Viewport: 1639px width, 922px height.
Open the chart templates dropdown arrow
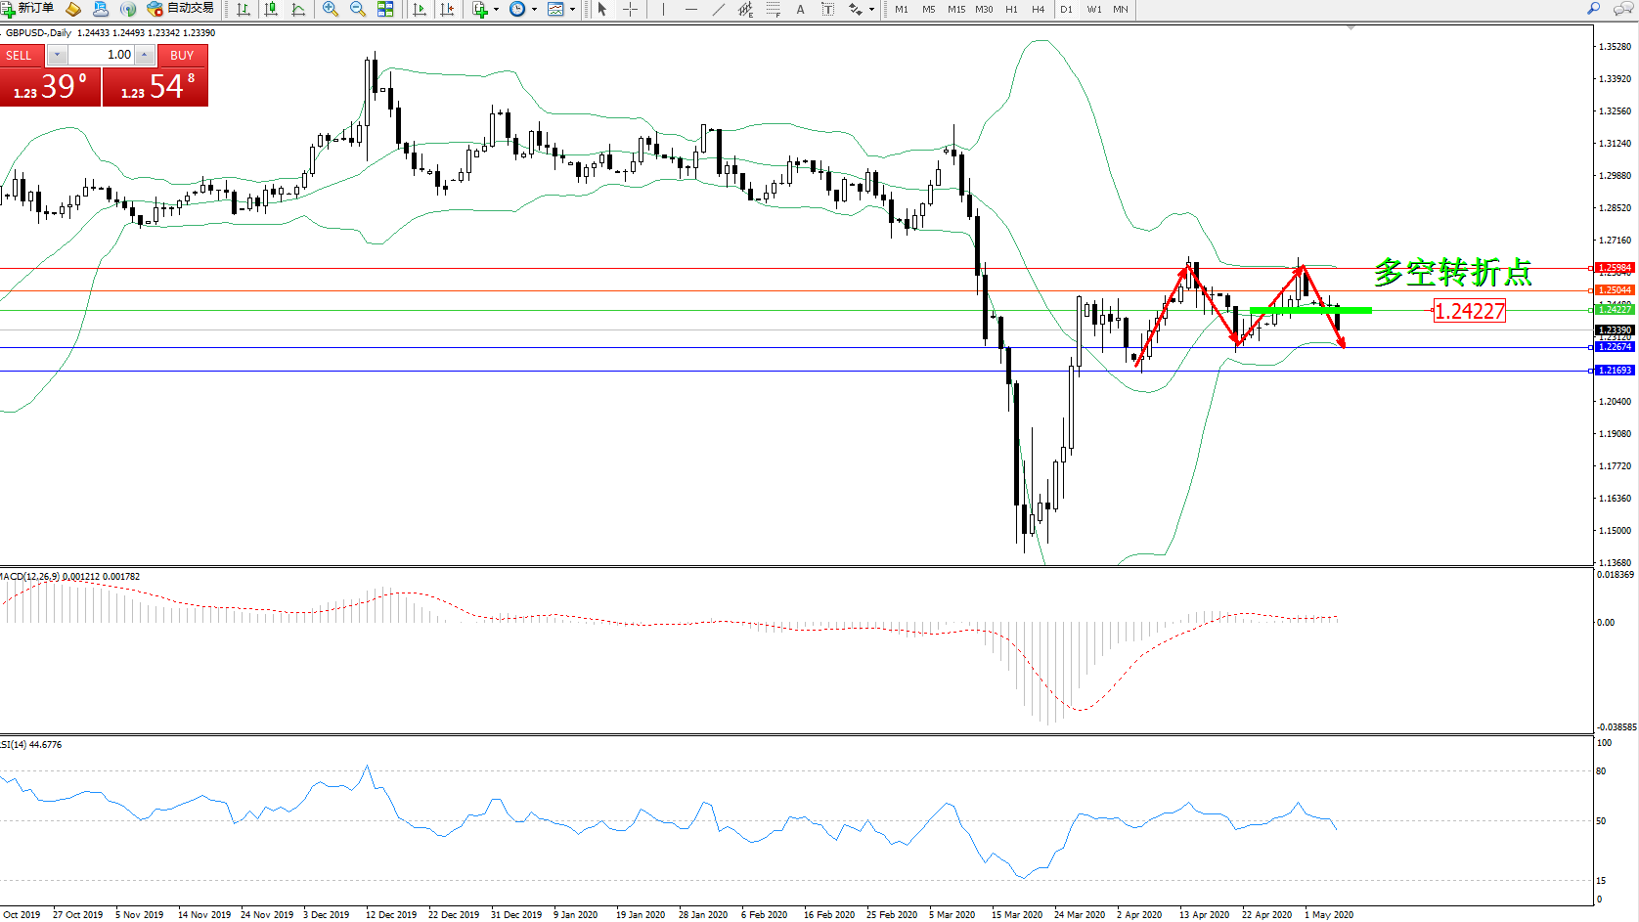pos(572,10)
